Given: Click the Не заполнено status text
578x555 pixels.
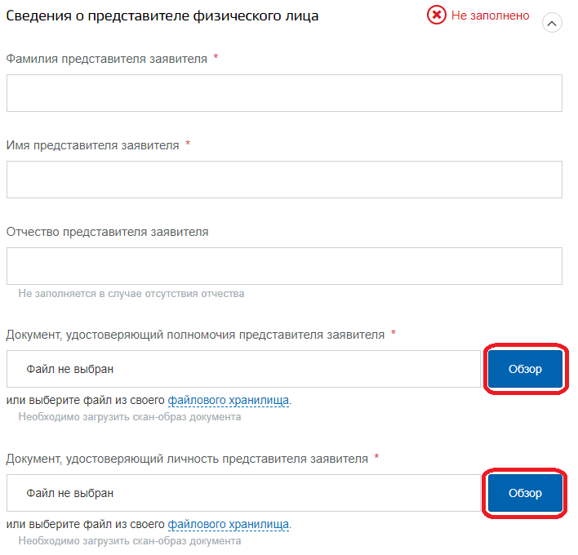Looking at the screenshot, I should tap(491, 16).
